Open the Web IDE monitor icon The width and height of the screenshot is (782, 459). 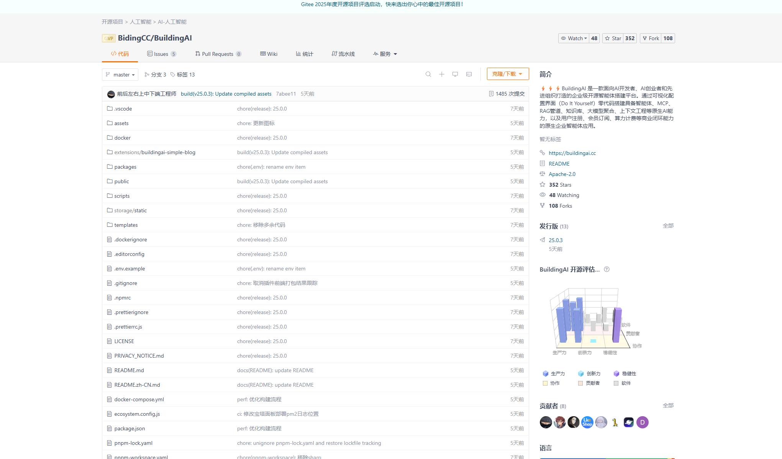click(455, 74)
